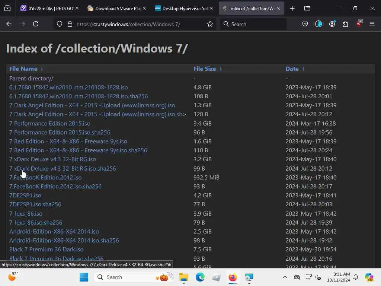Open the Parent directory link
Image resolution: width=381 pixels, height=286 pixels.
(x=31, y=78)
